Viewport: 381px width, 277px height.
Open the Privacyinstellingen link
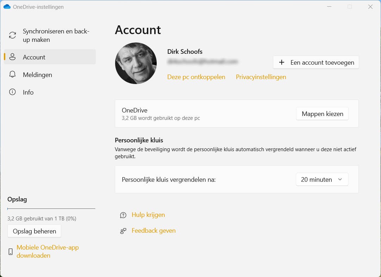click(x=261, y=77)
